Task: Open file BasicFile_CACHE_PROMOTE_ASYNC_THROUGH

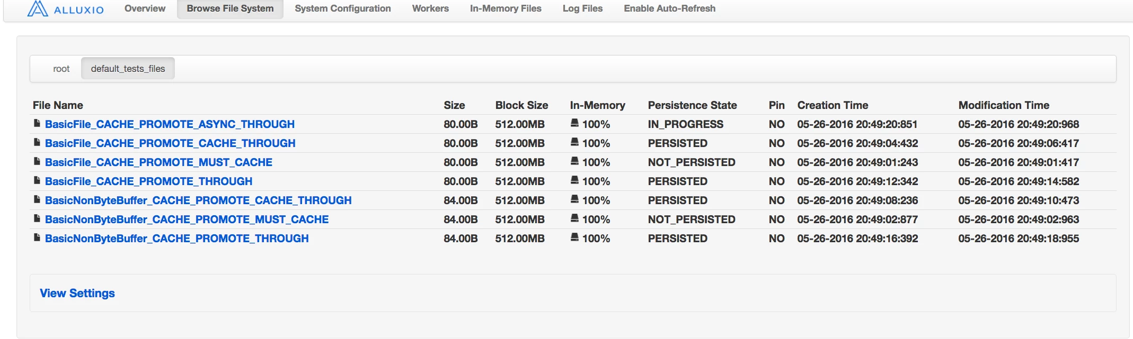Action: (x=170, y=124)
